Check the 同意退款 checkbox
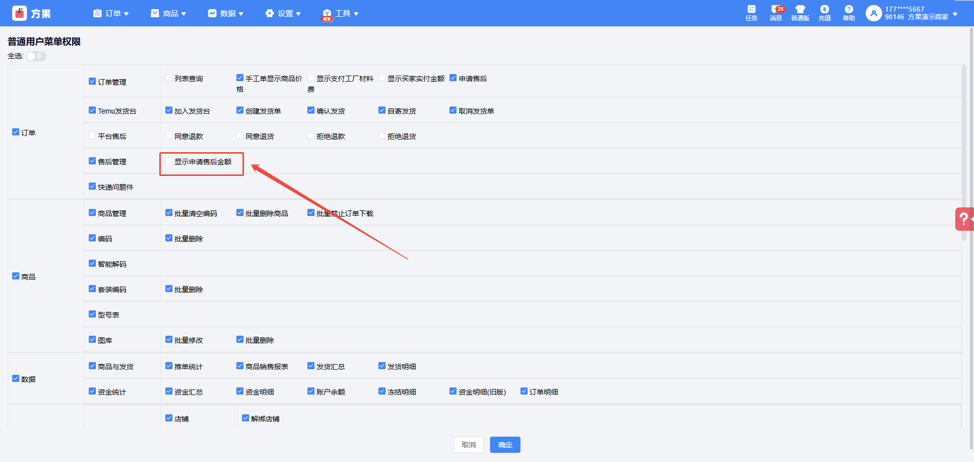The image size is (974, 462). [x=169, y=136]
